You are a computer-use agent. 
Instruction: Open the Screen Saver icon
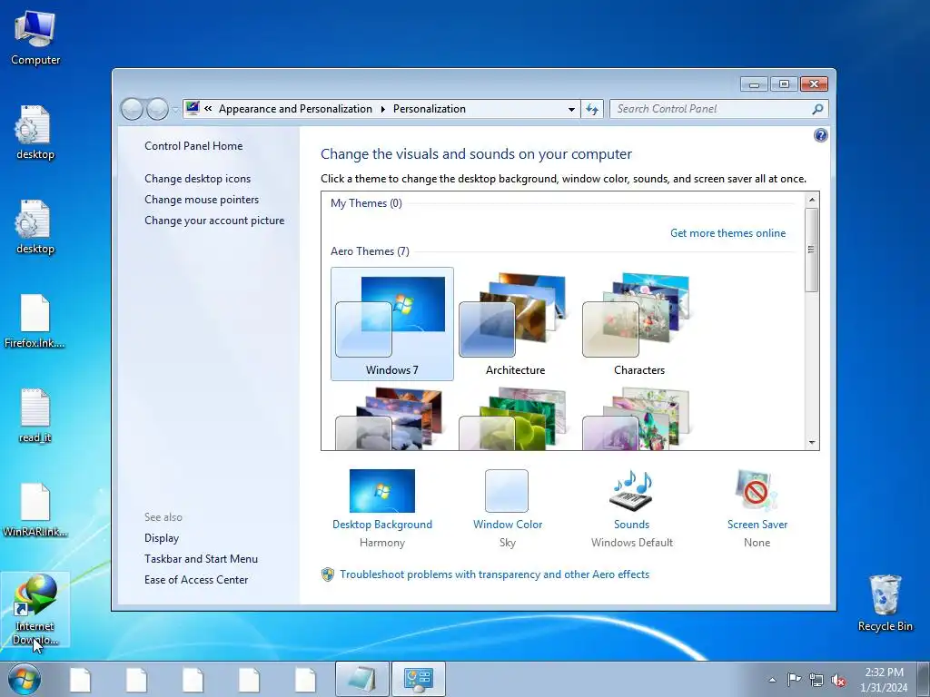click(757, 491)
